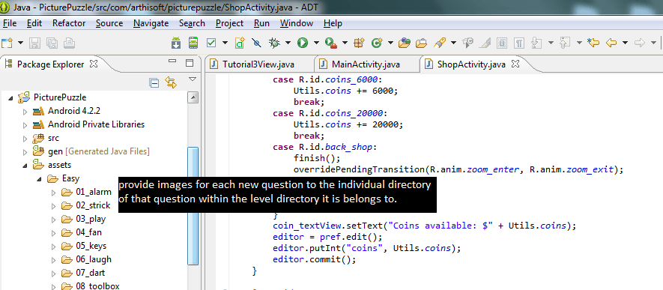Screen dimensions: 663x290
Task: Open the Navigate menu
Action: point(151,23)
